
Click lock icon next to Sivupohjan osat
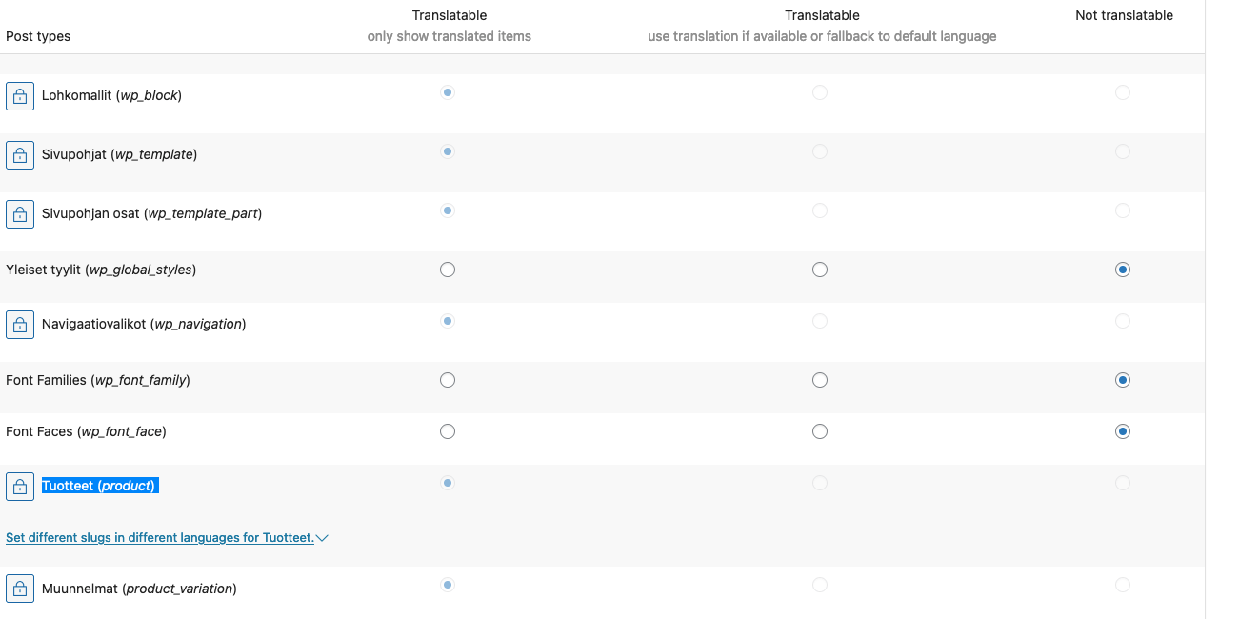pos(20,214)
